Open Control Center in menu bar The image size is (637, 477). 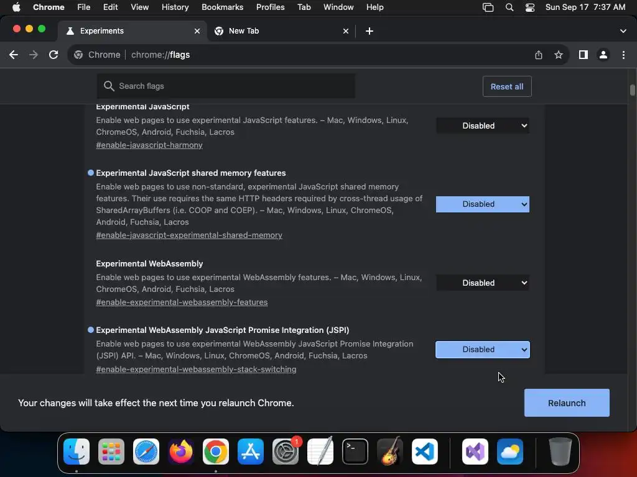pos(530,7)
